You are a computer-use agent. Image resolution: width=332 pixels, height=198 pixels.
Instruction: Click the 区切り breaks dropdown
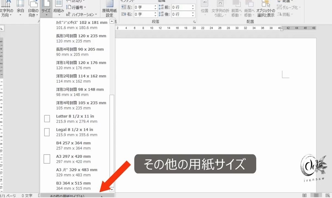(x=75, y=1)
